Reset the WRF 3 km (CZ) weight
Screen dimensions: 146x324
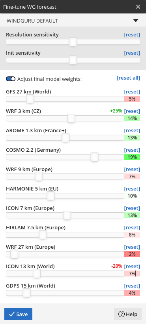point(132,111)
